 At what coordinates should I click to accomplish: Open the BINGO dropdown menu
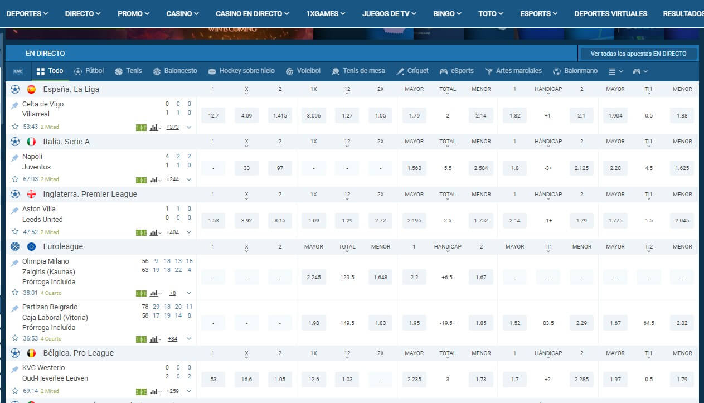click(448, 13)
